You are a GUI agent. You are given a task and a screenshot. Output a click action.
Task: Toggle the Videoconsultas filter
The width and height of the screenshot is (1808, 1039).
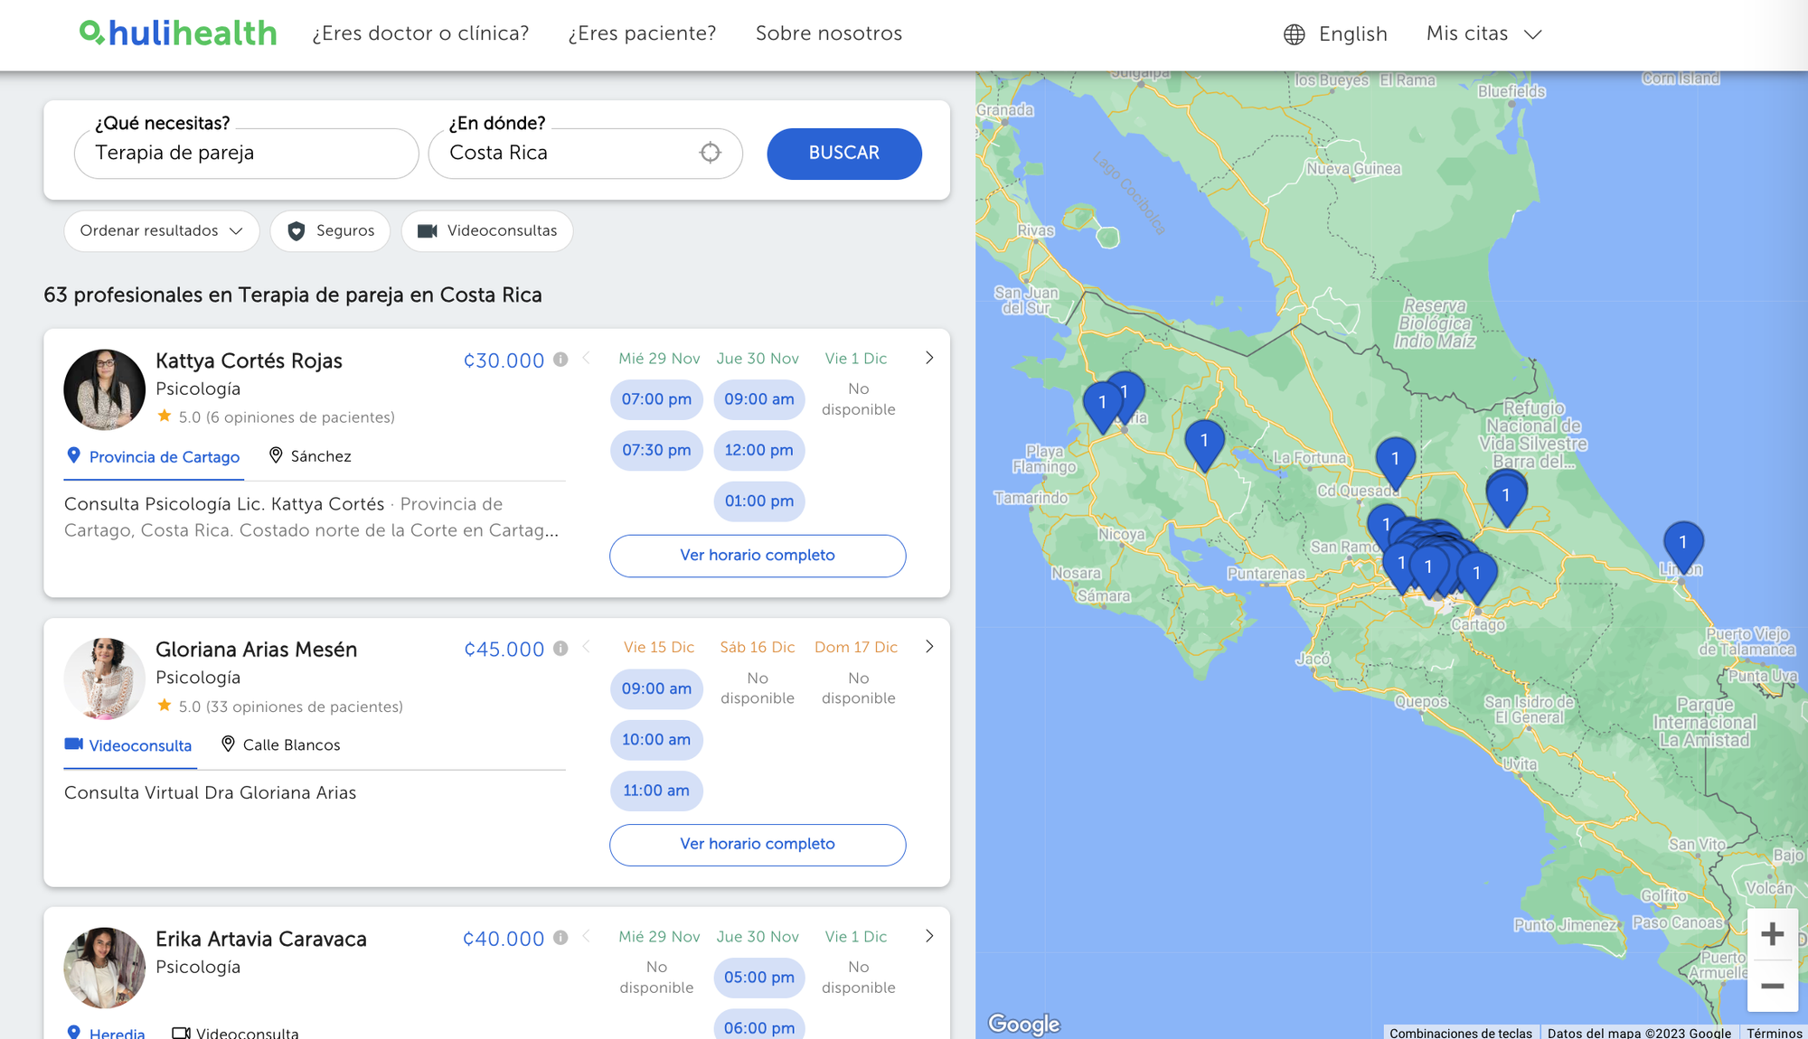[x=487, y=231]
